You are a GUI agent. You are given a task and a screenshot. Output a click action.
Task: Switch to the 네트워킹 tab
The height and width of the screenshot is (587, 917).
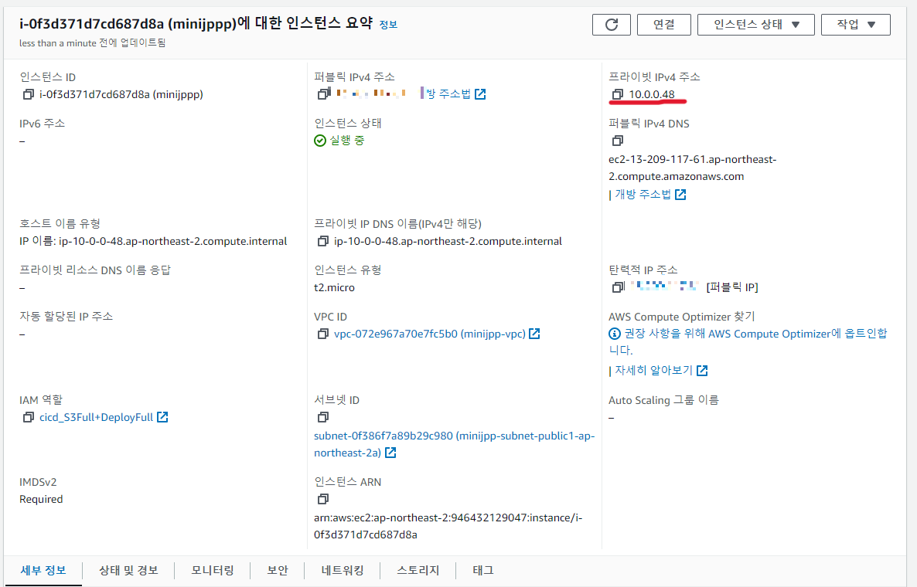click(343, 570)
